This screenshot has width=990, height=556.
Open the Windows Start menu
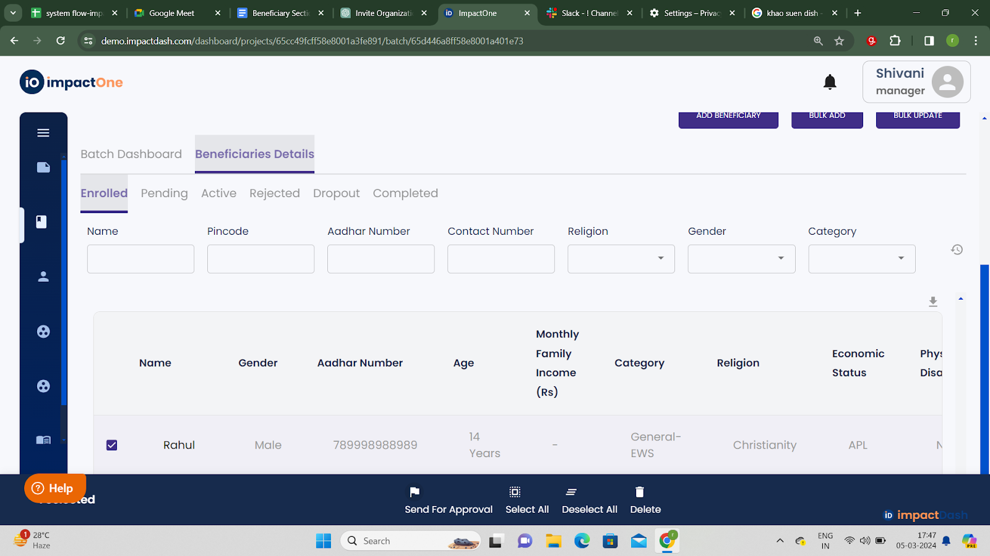click(324, 541)
